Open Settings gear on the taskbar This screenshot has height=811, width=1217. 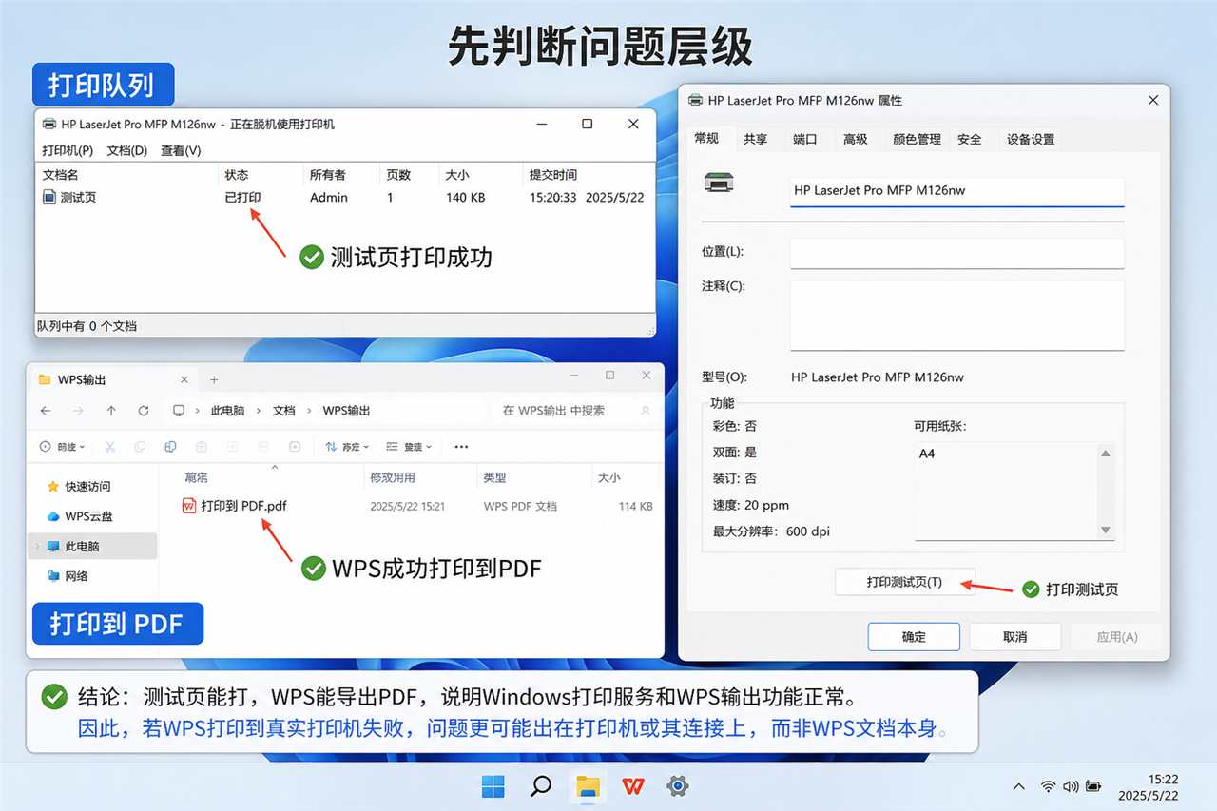(x=678, y=786)
